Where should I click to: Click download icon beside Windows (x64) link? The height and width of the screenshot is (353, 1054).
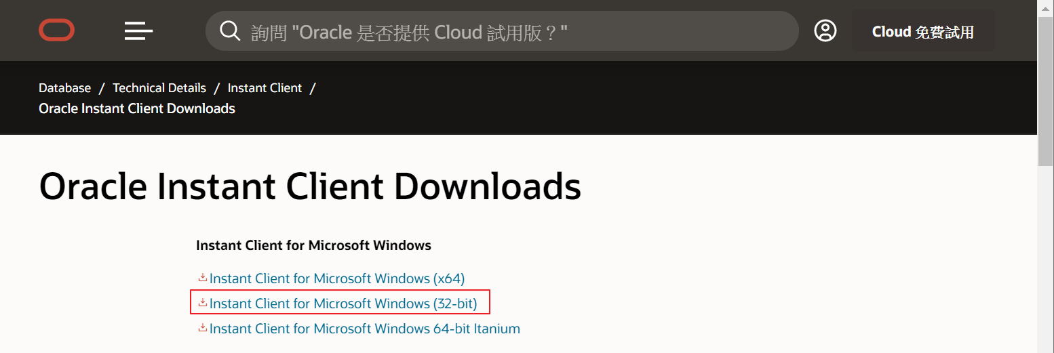coord(202,278)
